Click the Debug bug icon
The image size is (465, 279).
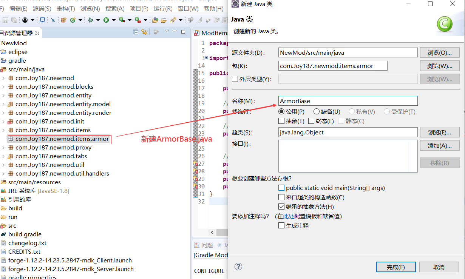(x=90, y=20)
